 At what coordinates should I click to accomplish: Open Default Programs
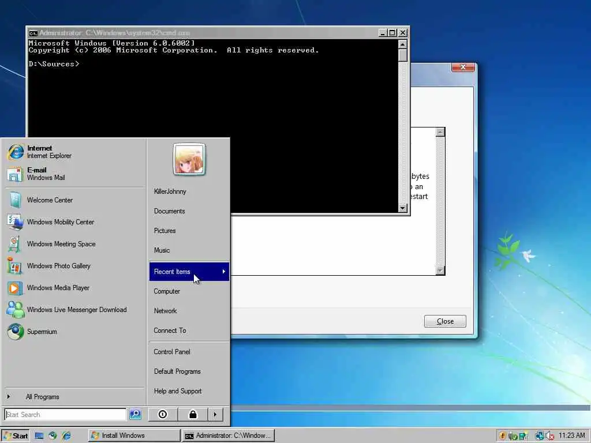pos(189,371)
